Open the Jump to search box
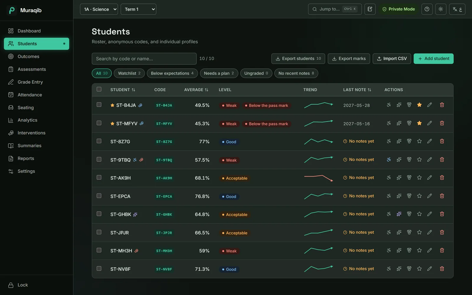This screenshot has width=472, height=295. (x=335, y=9)
